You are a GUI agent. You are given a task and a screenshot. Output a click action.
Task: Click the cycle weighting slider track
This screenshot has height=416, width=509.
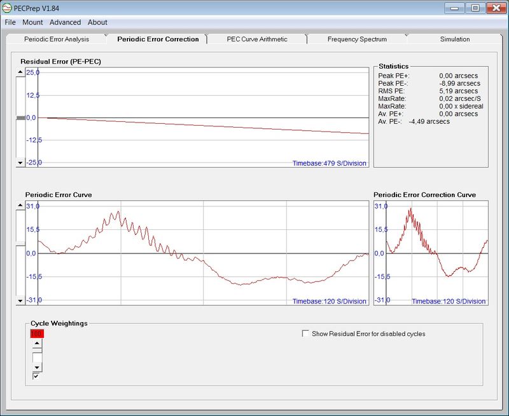point(37,358)
